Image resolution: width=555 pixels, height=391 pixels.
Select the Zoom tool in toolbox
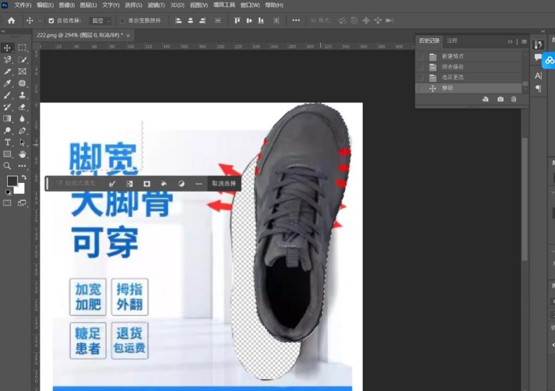point(8,166)
